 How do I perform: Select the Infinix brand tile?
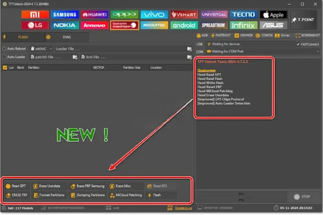coord(244,25)
